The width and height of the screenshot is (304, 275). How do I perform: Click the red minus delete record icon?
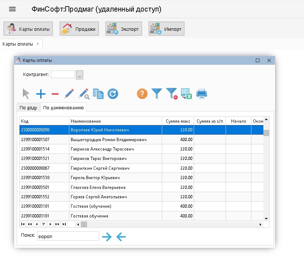(55, 94)
